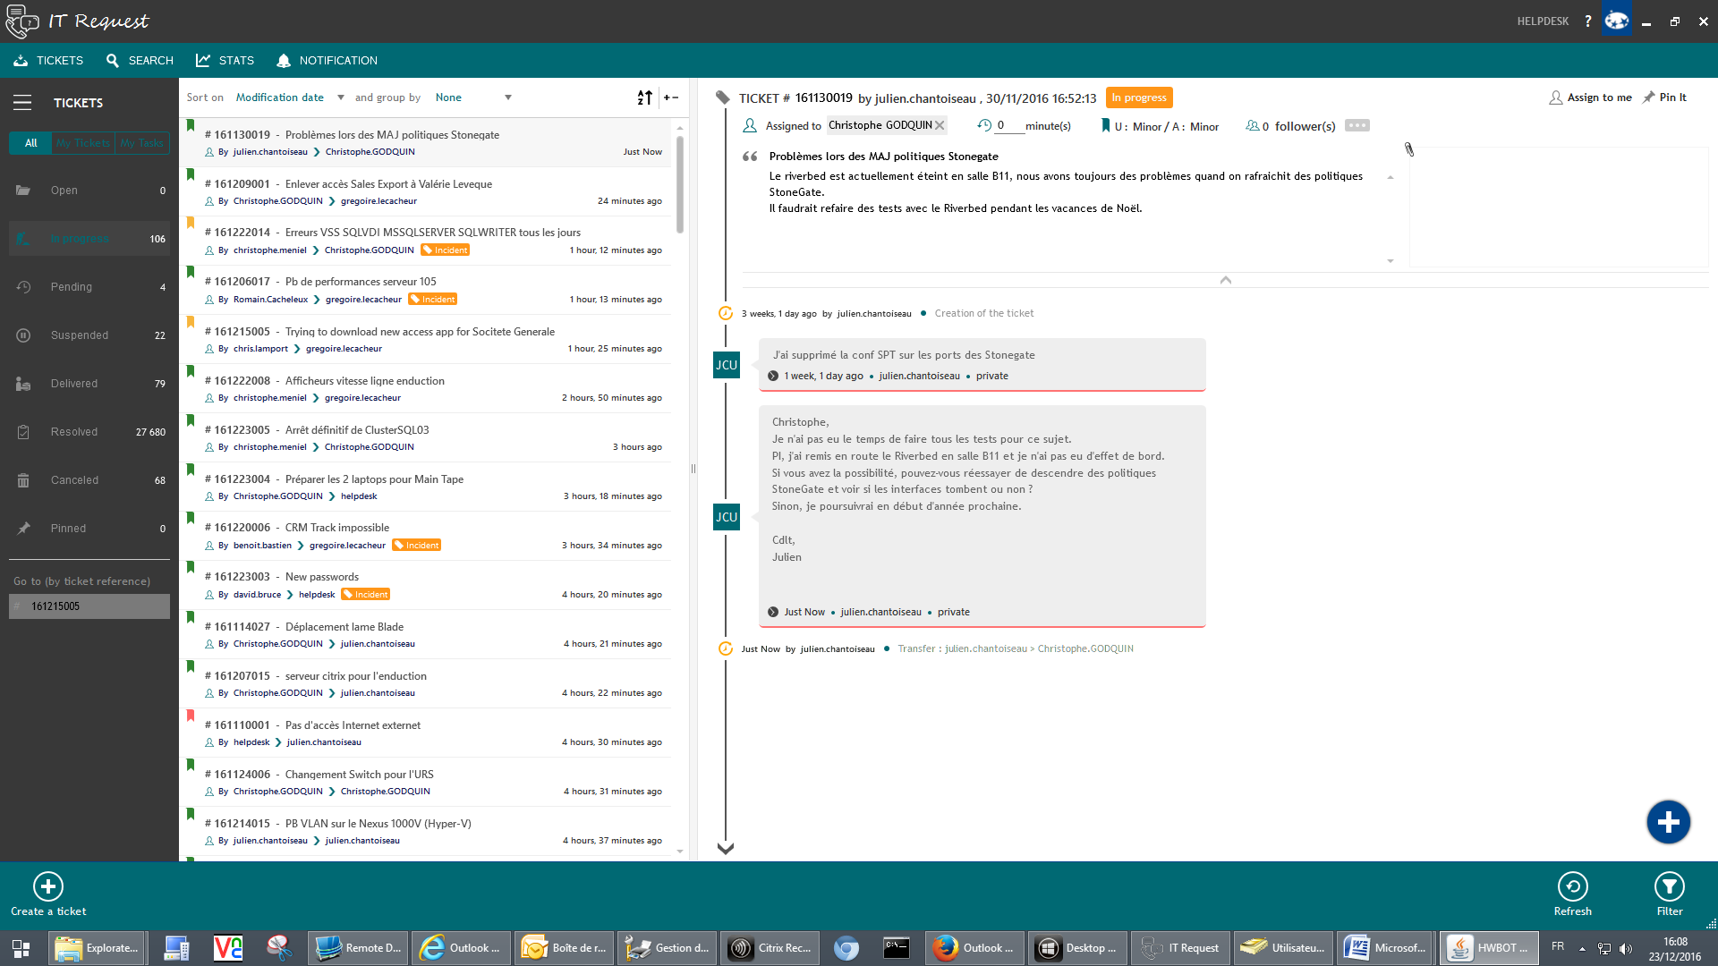Open the NOTIFICATION menu
Image resolution: width=1718 pixels, height=966 pixels.
(327, 61)
